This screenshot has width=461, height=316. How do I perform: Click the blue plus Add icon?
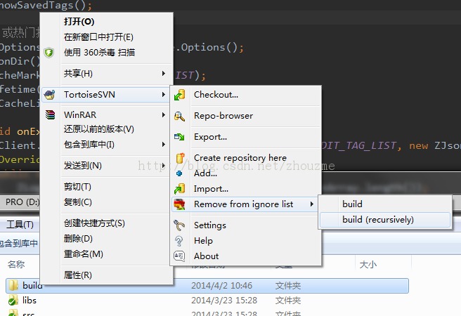[x=178, y=173]
